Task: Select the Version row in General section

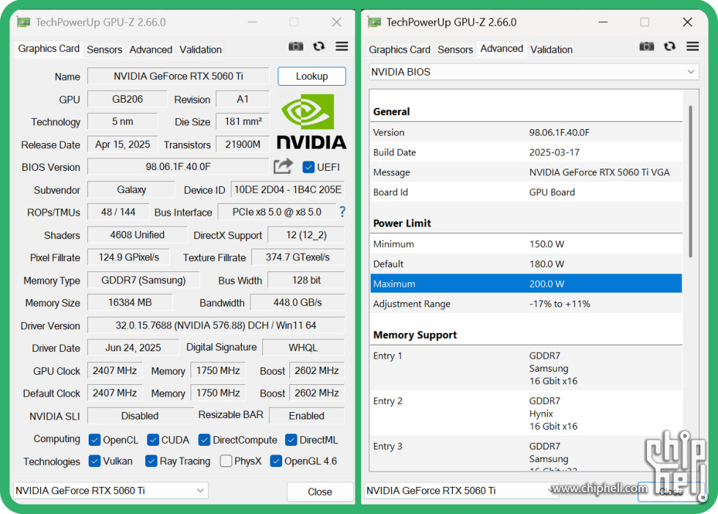Action: point(526,133)
